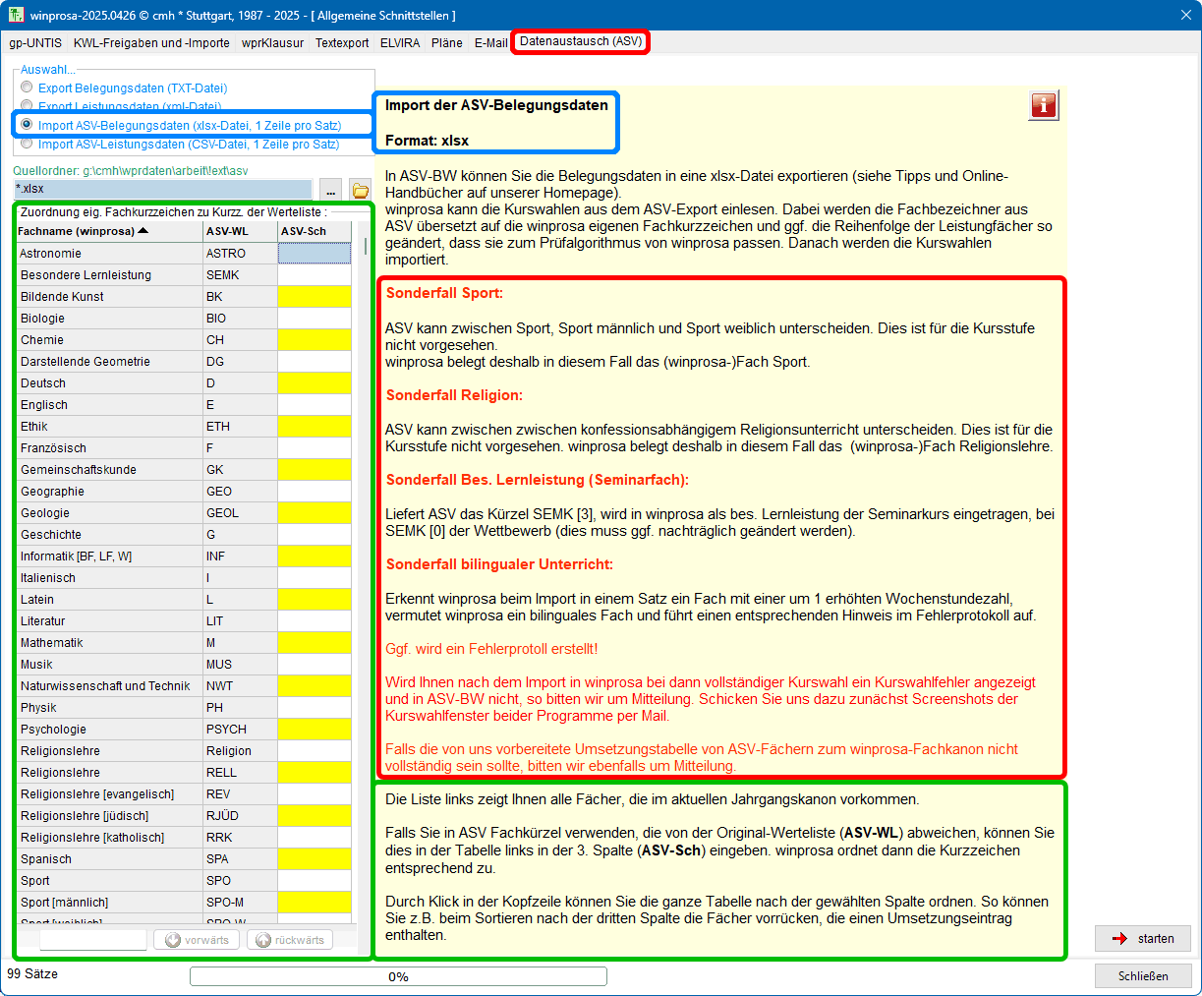Click the yellow ASV-Sch cell for Chemie
Screen dimensions: 1202x996
(315, 340)
